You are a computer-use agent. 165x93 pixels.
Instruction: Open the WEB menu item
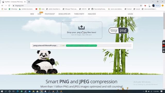(x=32, y=14)
